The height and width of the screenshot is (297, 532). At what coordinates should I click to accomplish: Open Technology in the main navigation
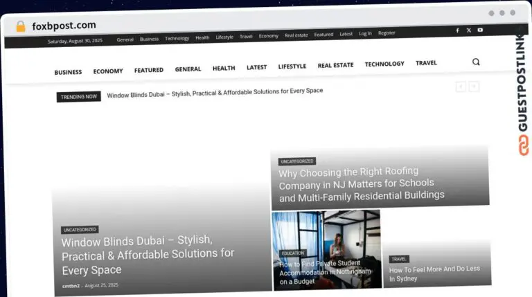pyautogui.click(x=384, y=64)
